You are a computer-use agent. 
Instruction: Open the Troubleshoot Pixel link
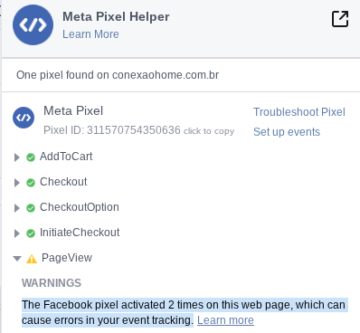(x=299, y=112)
